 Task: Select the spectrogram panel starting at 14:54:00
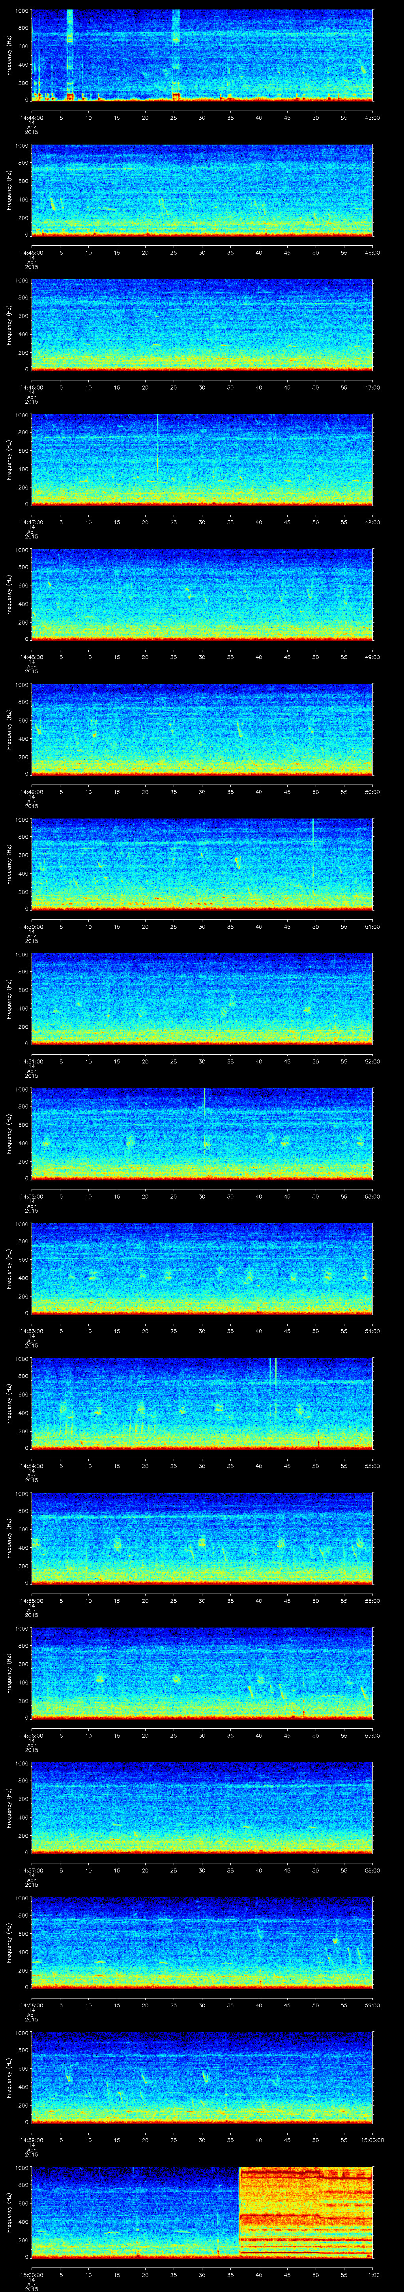pos(202,1403)
